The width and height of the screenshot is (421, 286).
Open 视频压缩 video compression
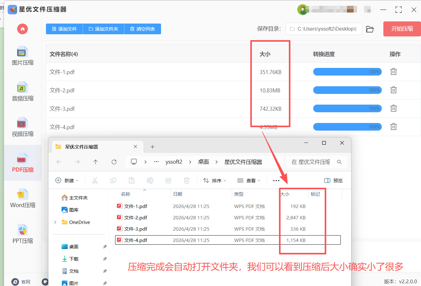(23, 127)
